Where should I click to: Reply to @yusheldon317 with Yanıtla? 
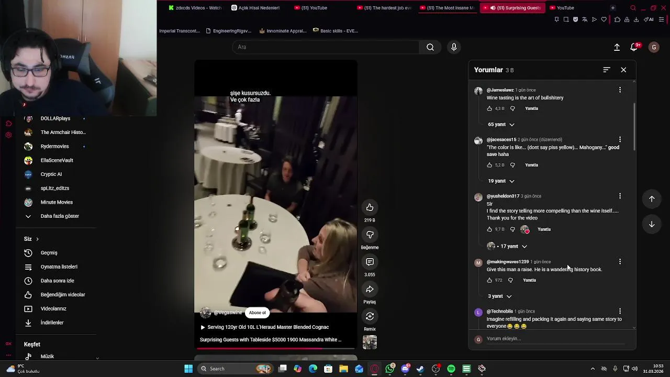(x=544, y=229)
